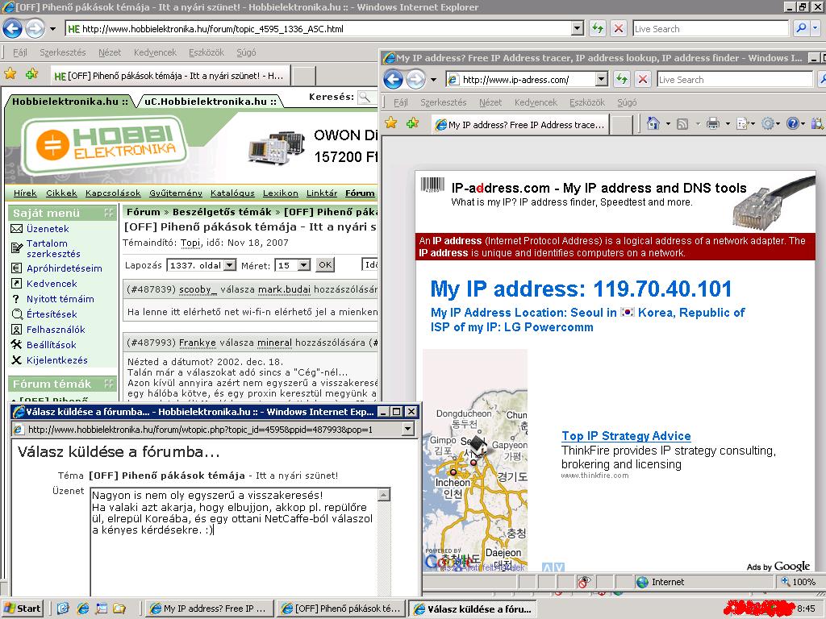Image resolution: width=826 pixels, height=619 pixels.
Task: Open Favorites Center star in IP address window
Action: click(391, 123)
